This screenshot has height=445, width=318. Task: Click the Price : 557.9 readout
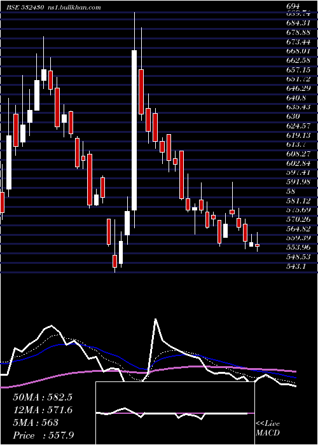45,435
